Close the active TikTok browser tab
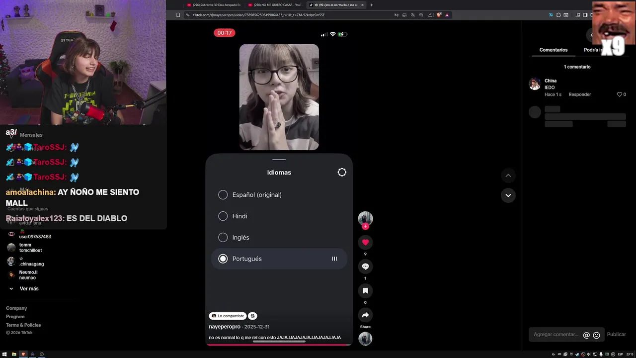Image resolution: width=636 pixels, height=358 pixels. 362,5
